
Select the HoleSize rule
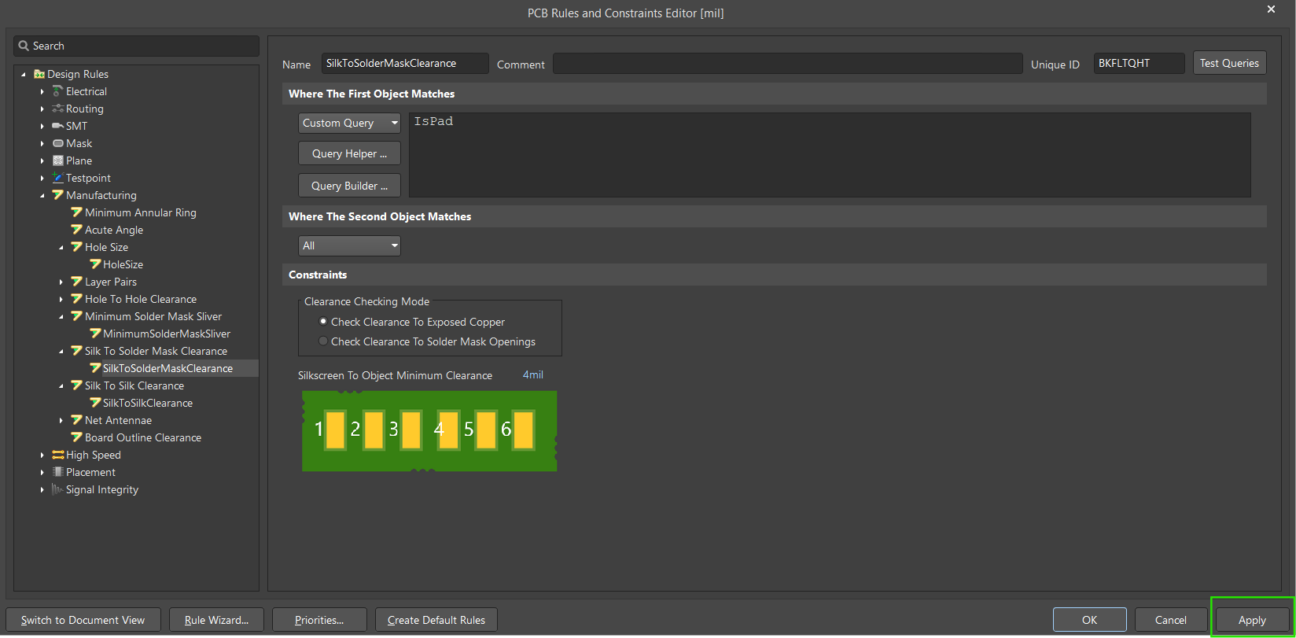123,264
